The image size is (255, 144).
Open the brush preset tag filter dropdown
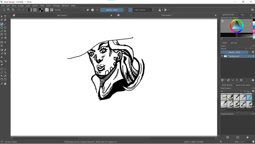coord(231,91)
